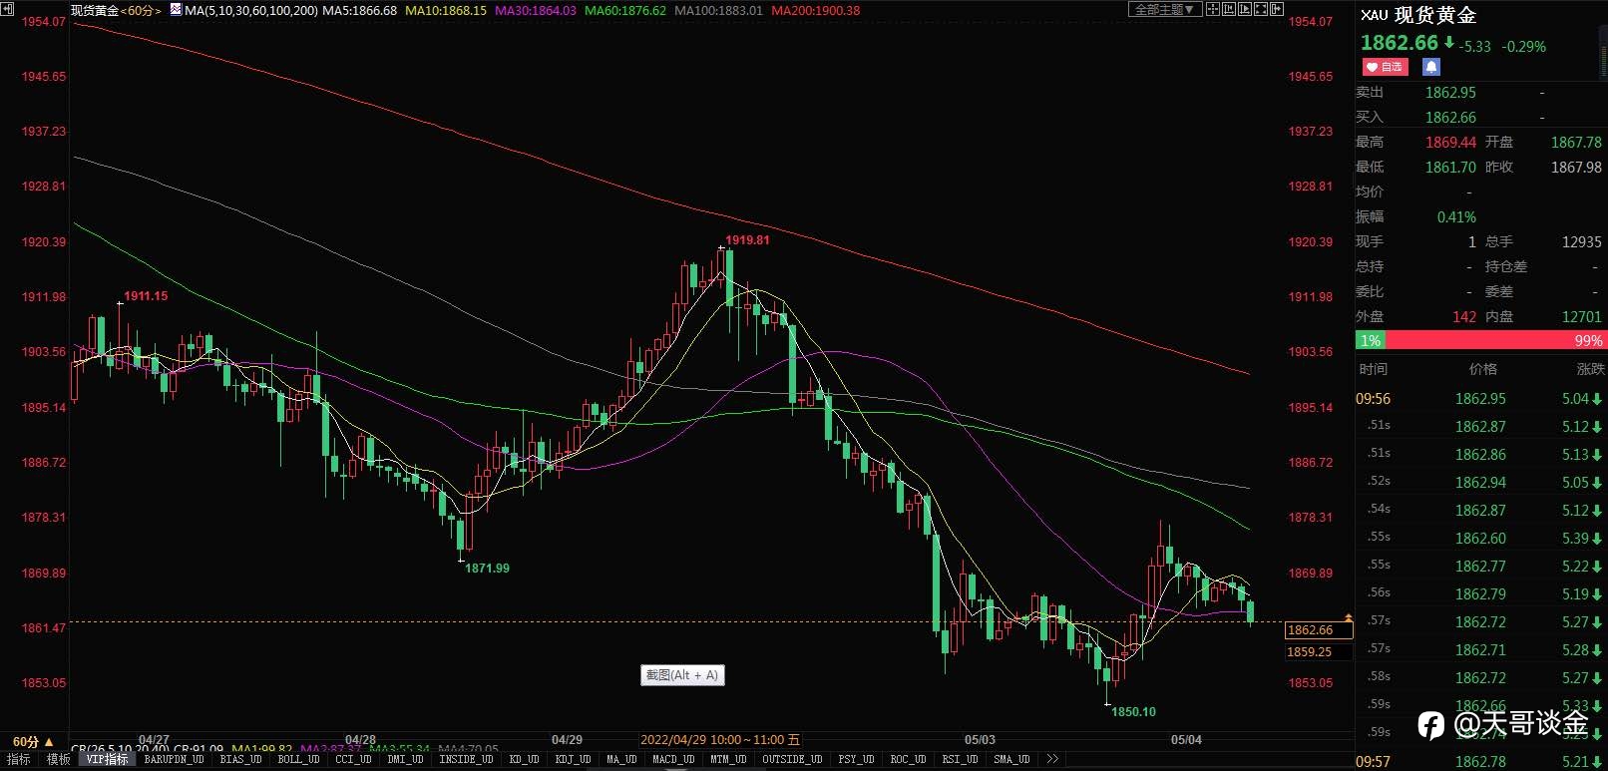Click the 1911.15 price marker
1608x771 pixels.
coord(146,296)
